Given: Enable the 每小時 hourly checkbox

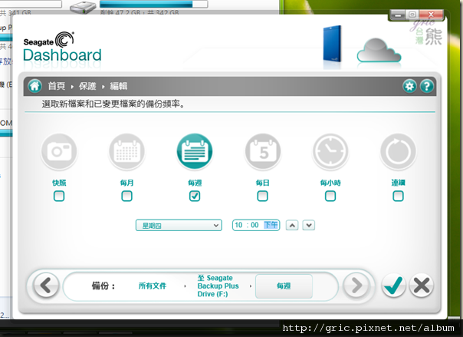Looking at the screenshot, I should 330,196.
